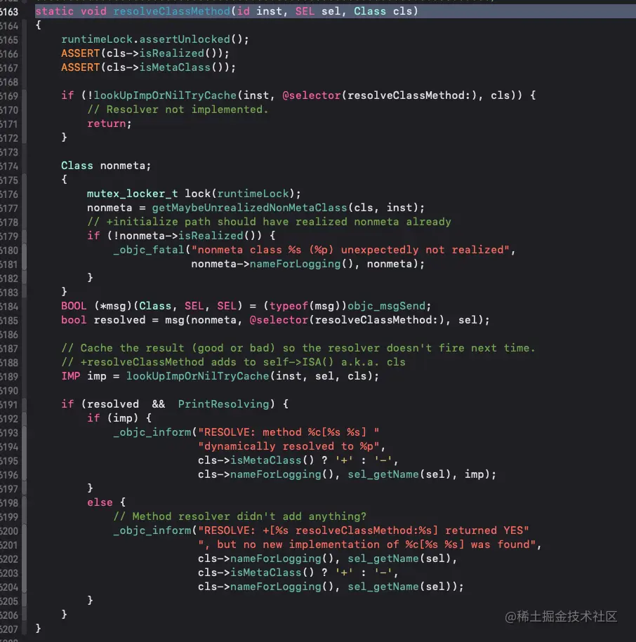
Task: Click 'getMaybeUnrealizedNonMetaClass' function call
Action: pos(249,208)
